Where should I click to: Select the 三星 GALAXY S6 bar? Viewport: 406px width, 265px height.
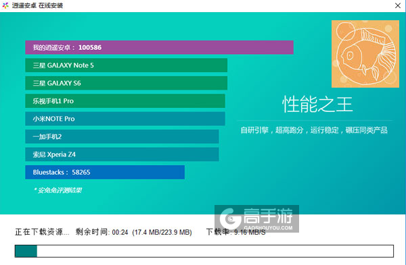click(x=127, y=83)
